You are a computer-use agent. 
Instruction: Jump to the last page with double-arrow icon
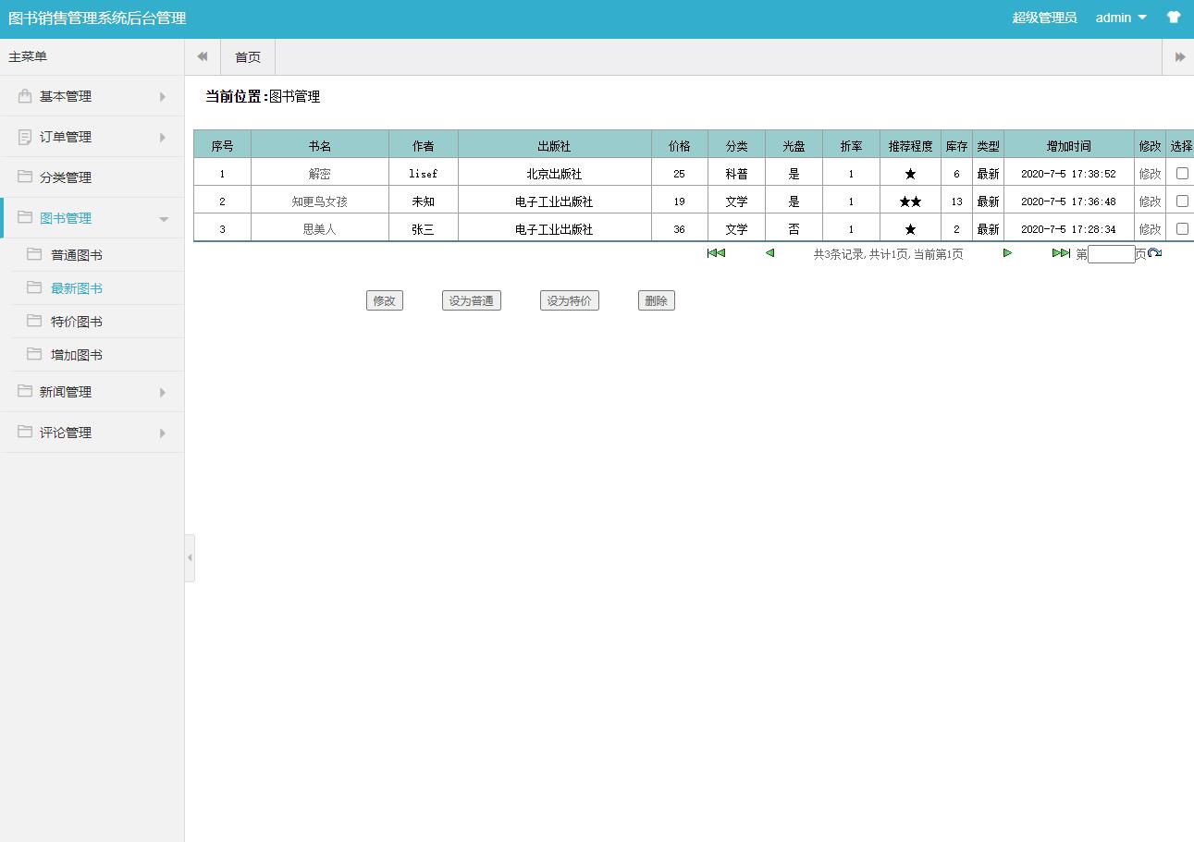(1060, 253)
